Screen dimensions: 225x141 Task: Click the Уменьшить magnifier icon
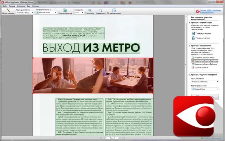click(x=101, y=10)
